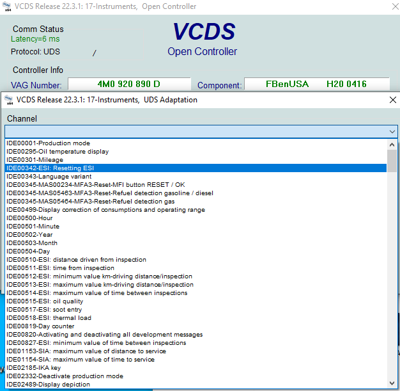Pick IDE00510-ESI distance driven from inspection
This screenshot has width=400, height=391.
[x=76, y=260]
